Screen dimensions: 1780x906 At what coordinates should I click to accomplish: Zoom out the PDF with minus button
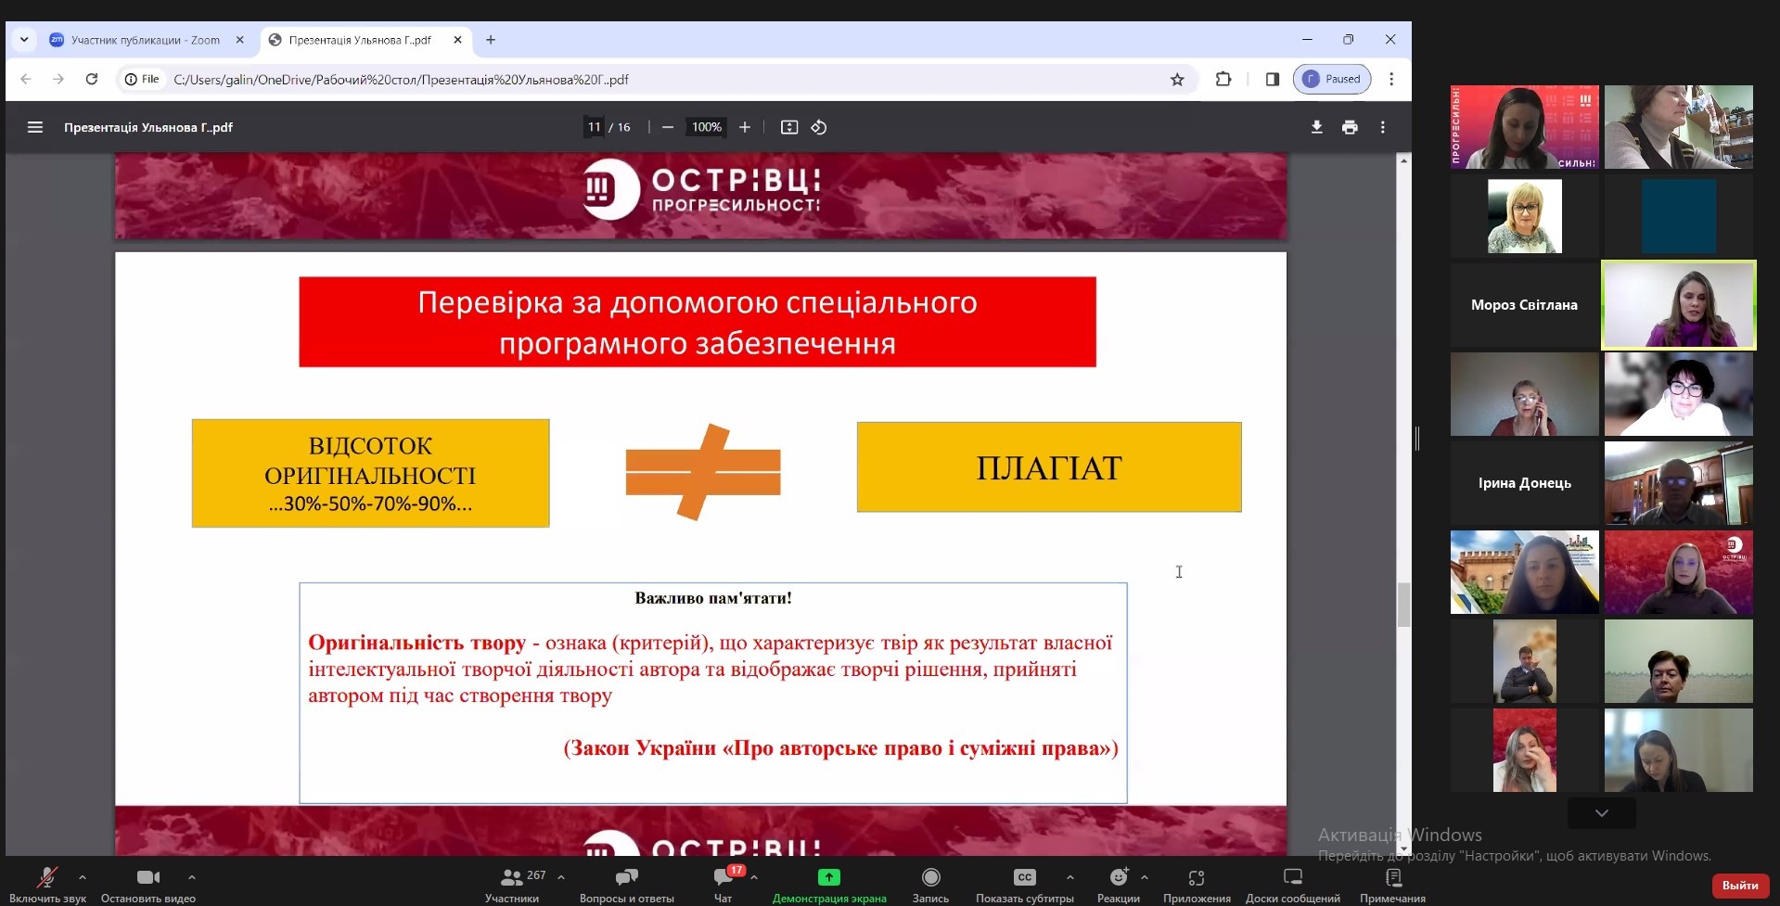tap(667, 127)
